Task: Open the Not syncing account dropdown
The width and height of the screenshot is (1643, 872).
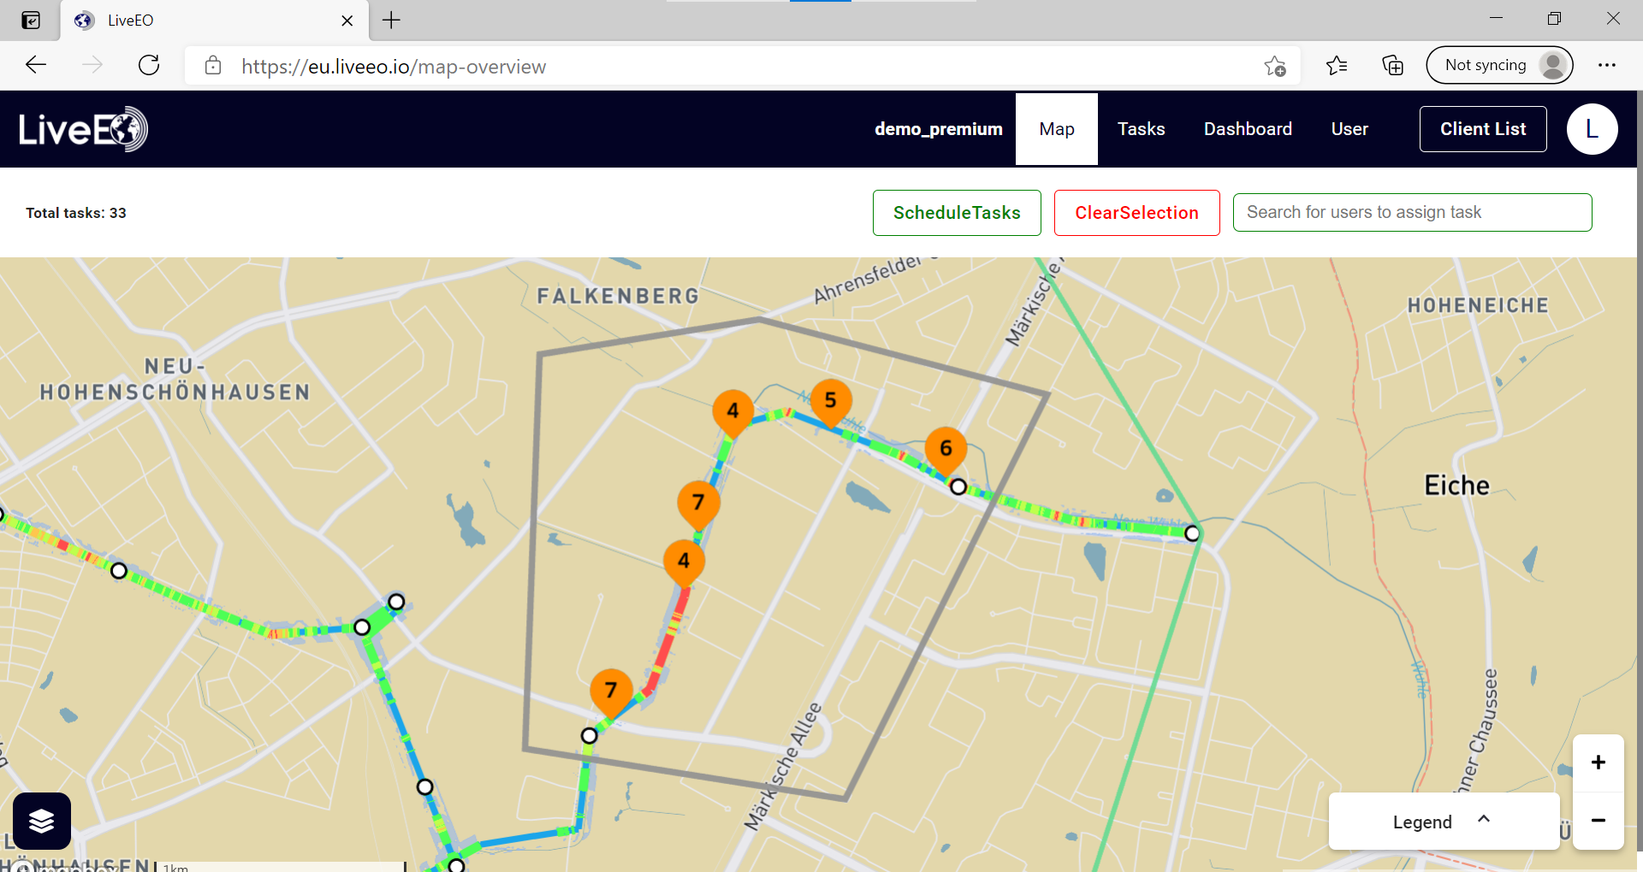Action: click(x=1498, y=65)
